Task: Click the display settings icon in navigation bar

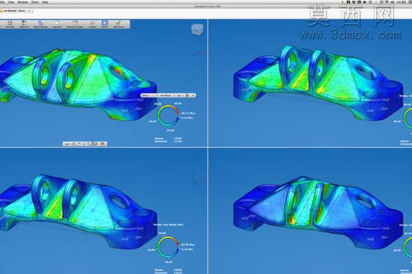Action: 96,144
